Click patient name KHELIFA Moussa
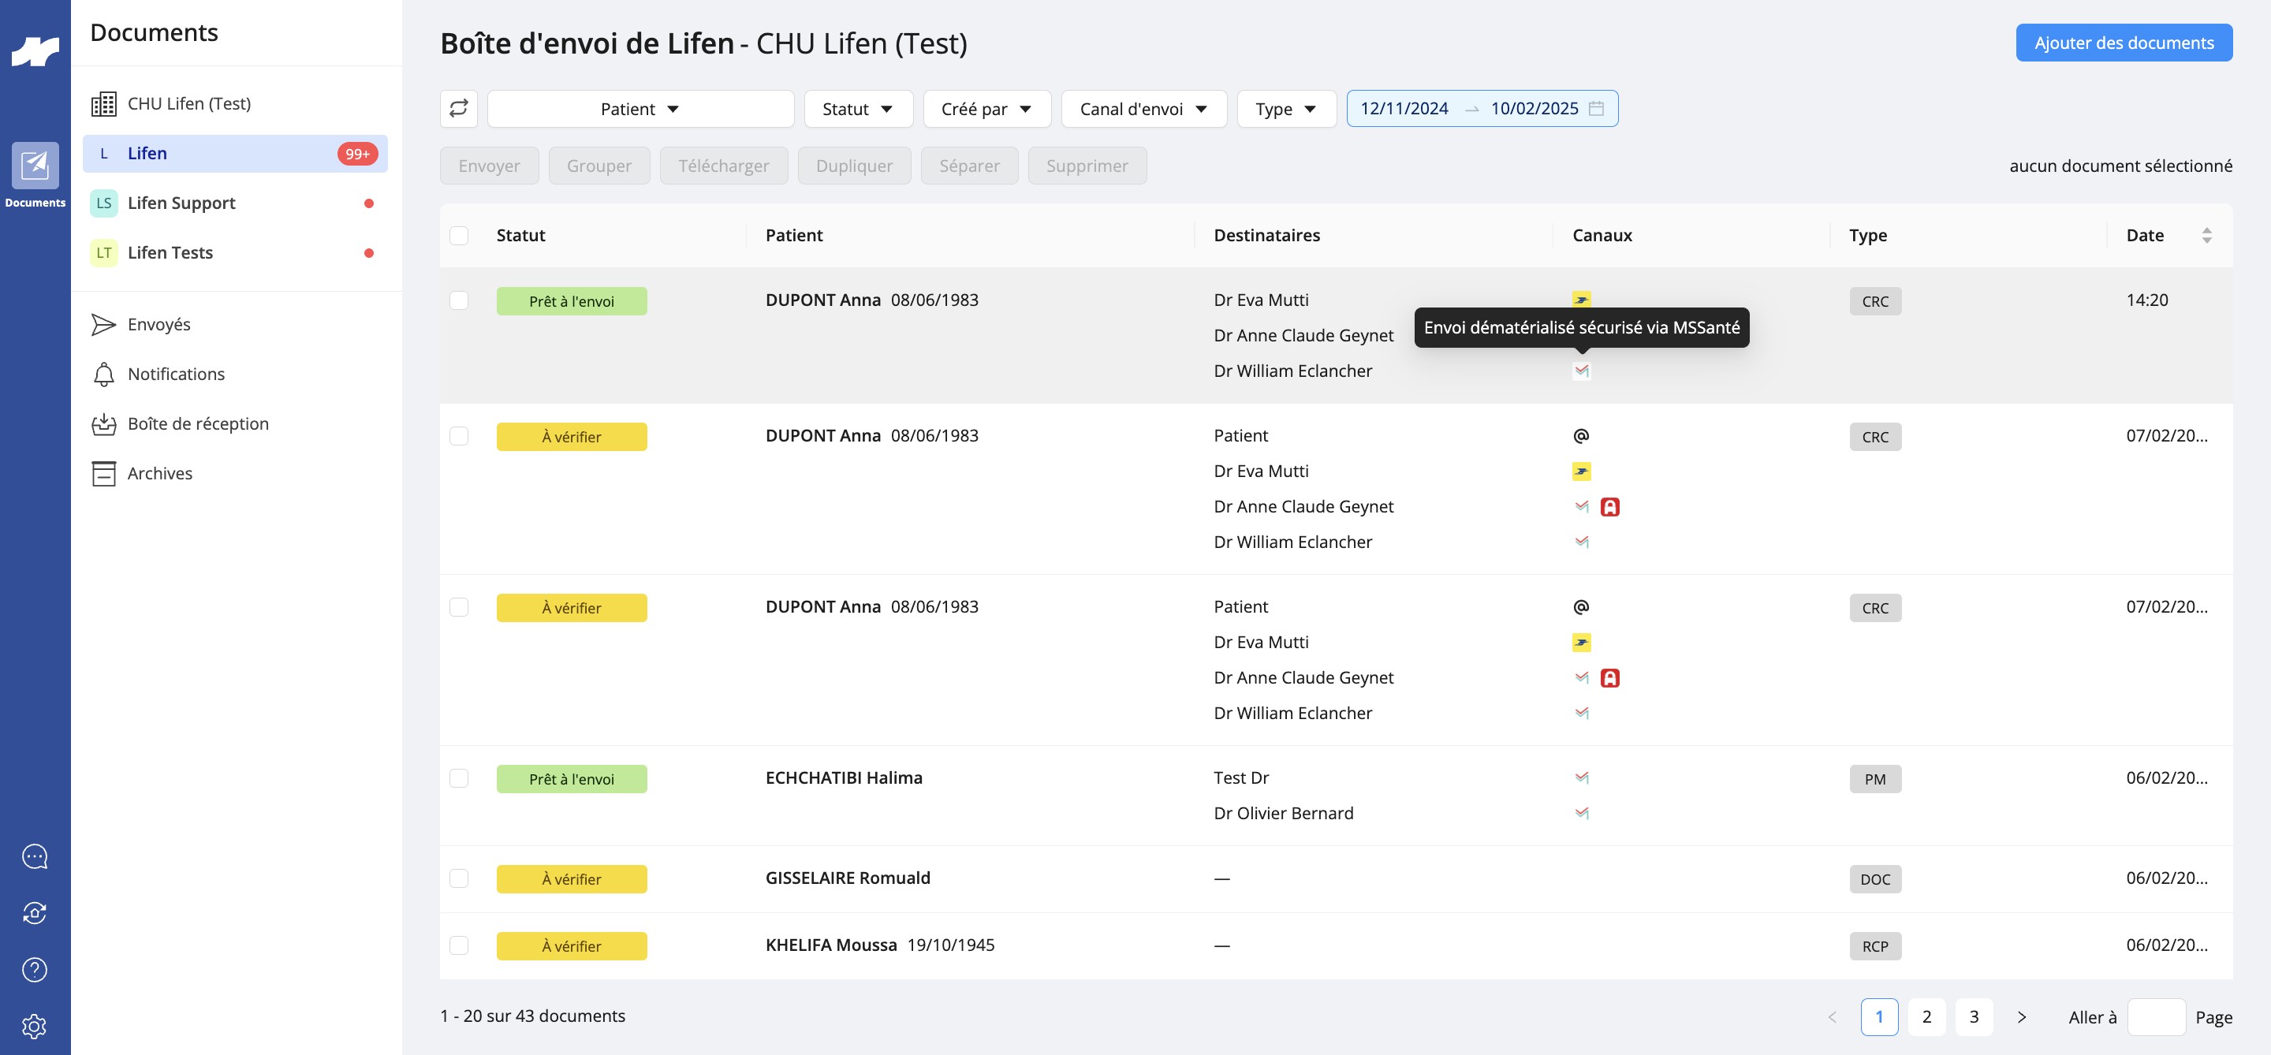The image size is (2271, 1055). (x=830, y=945)
